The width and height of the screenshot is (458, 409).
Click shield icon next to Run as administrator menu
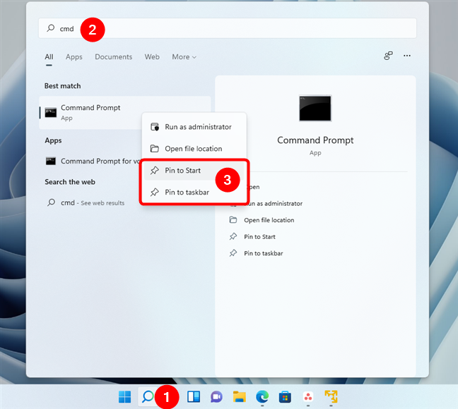coord(155,127)
